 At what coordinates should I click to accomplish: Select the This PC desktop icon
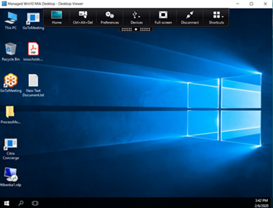pyautogui.click(x=11, y=20)
